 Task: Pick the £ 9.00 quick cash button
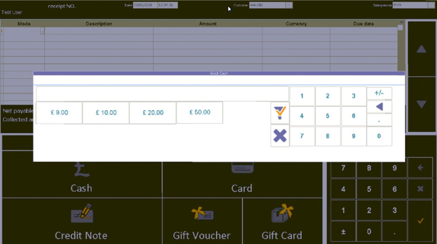click(x=59, y=113)
